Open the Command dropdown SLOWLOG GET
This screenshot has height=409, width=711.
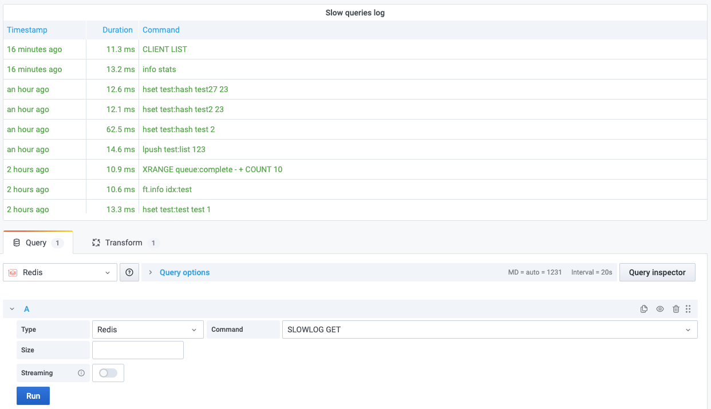[490, 329]
